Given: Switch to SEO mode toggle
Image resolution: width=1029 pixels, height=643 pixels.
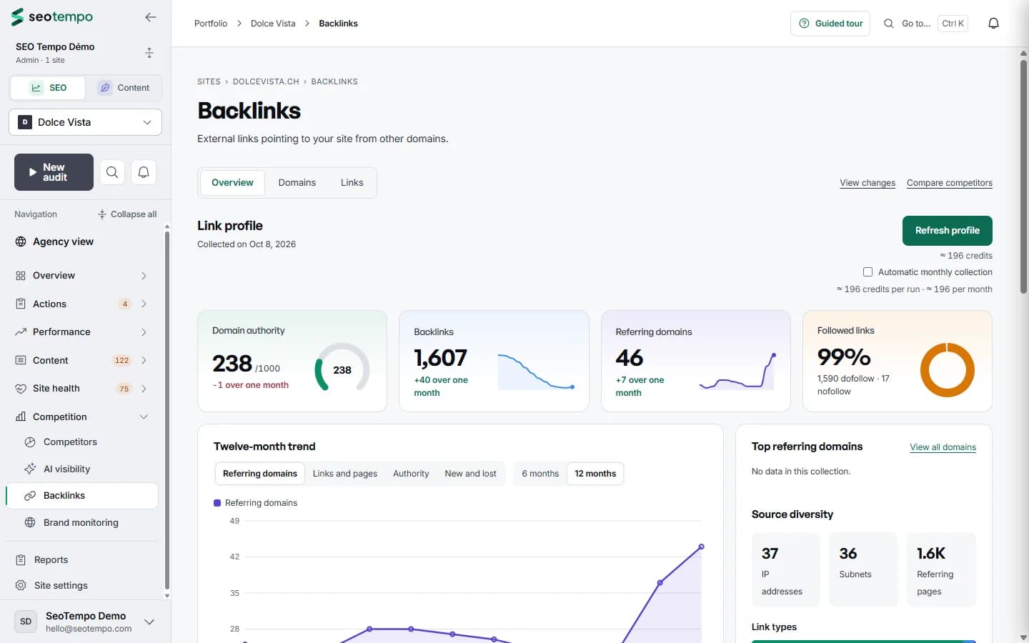Looking at the screenshot, I should [48, 88].
